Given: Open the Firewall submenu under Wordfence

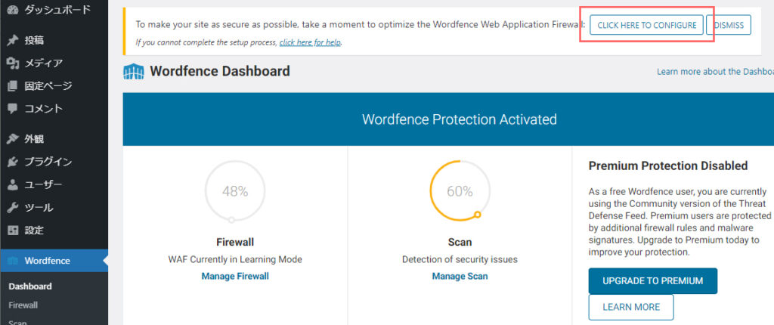Looking at the screenshot, I should click(x=23, y=305).
